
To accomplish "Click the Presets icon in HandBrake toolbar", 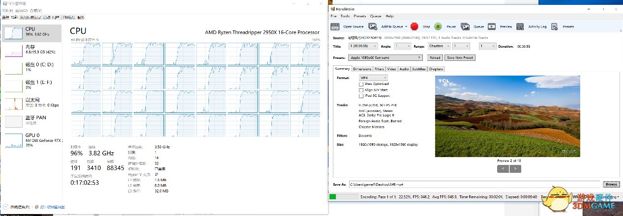I will coord(554,27).
